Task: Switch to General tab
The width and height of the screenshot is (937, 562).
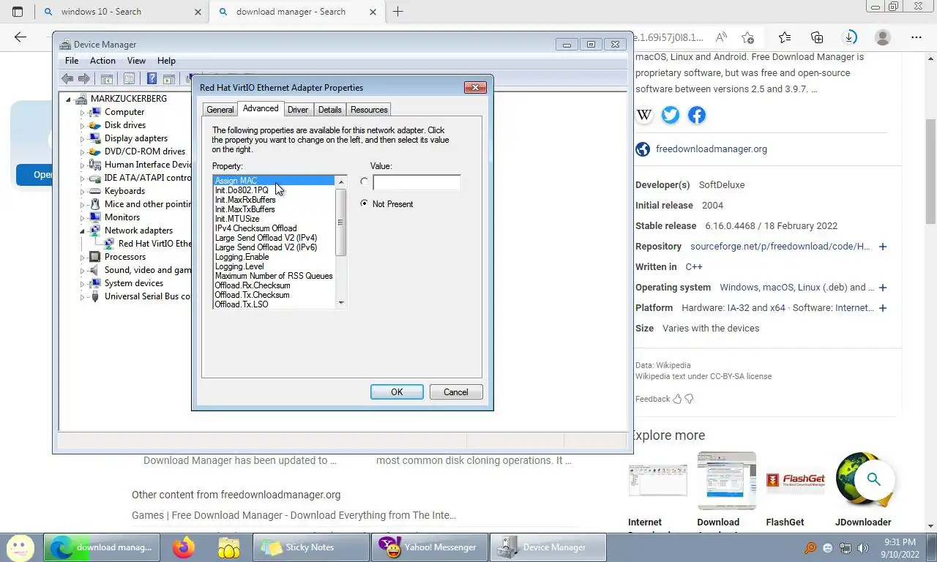Action: pyautogui.click(x=220, y=110)
